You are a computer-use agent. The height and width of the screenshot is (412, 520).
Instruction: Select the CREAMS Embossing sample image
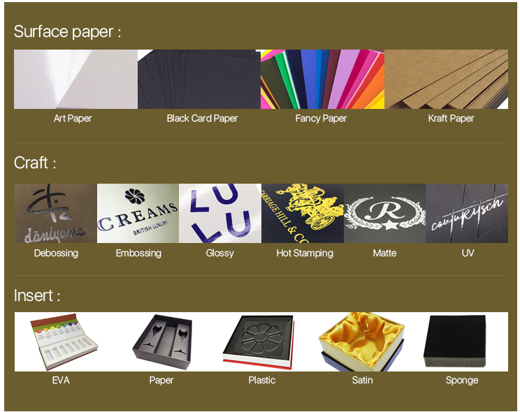pos(138,214)
